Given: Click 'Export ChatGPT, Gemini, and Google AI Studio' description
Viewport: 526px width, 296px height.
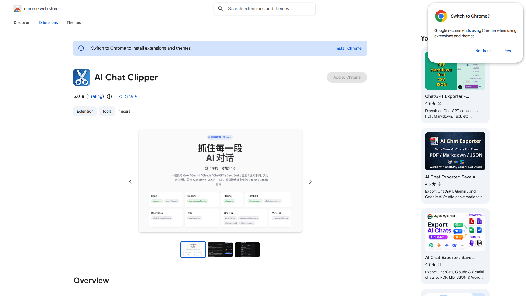Looking at the screenshot, I should 455,194.
